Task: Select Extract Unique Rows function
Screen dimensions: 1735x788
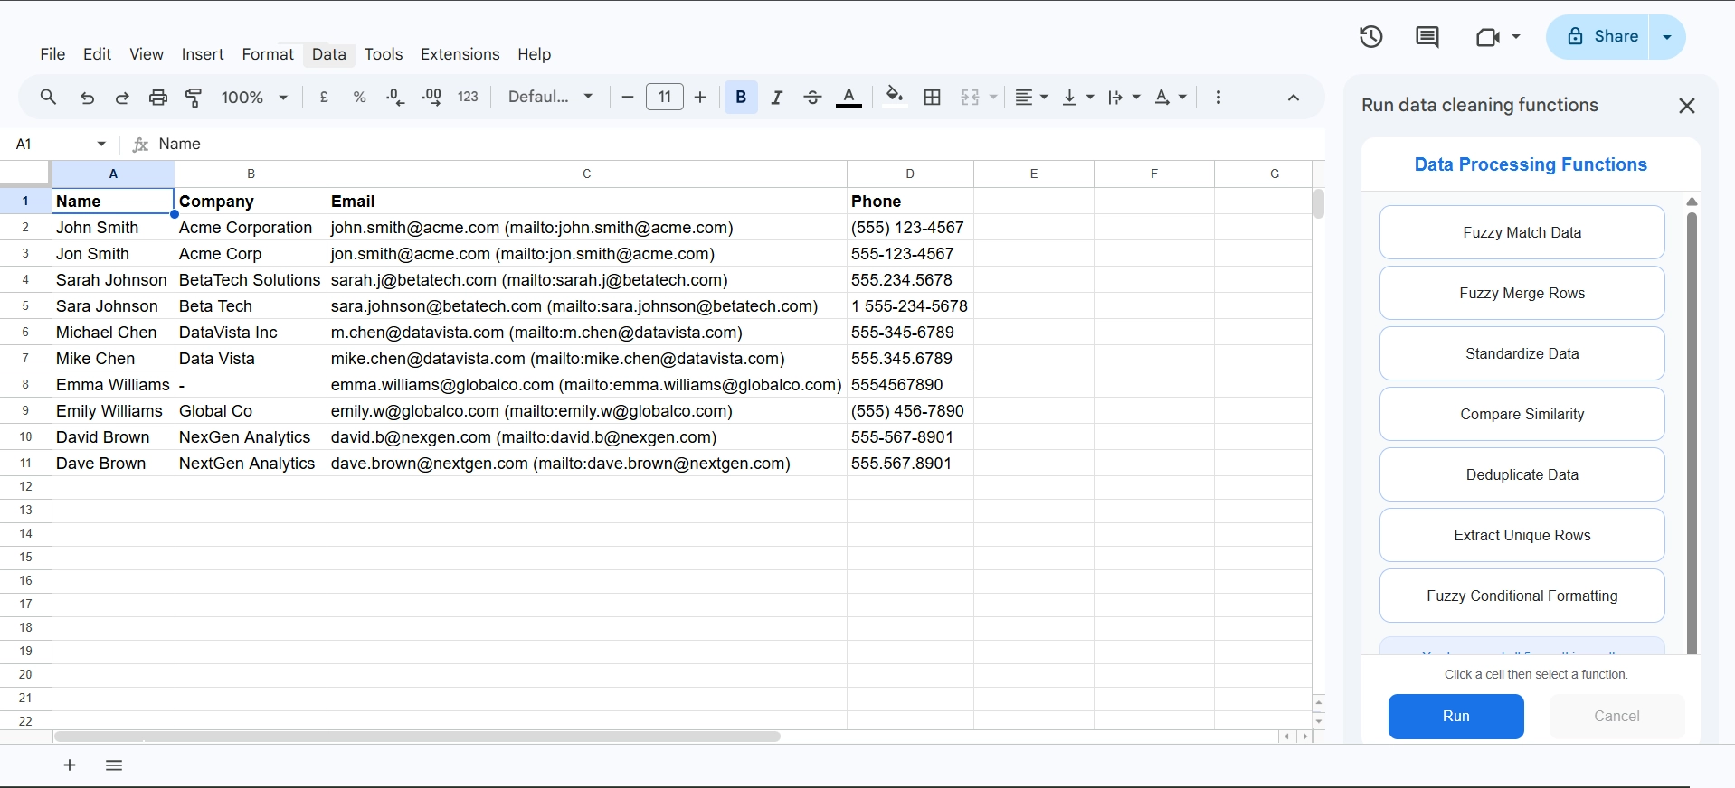Action: coord(1522,535)
